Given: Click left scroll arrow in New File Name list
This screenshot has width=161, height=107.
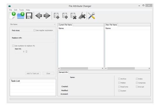Looking at the screenshot, I should pos(106,68).
